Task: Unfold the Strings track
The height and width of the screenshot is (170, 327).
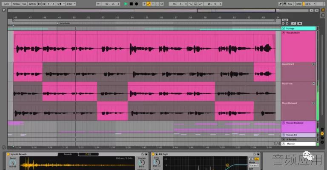Action: tap(284, 29)
